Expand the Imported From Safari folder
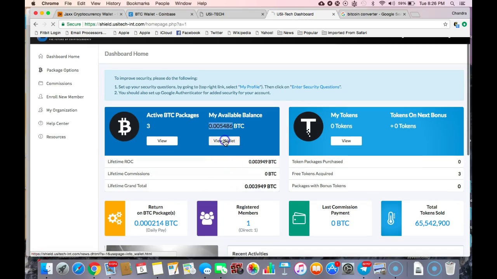The width and height of the screenshot is (497, 279). click(344, 33)
